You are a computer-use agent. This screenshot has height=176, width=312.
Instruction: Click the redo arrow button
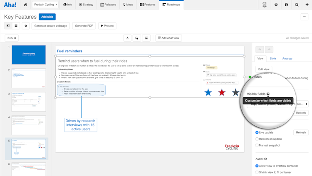[x=269, y=50]
